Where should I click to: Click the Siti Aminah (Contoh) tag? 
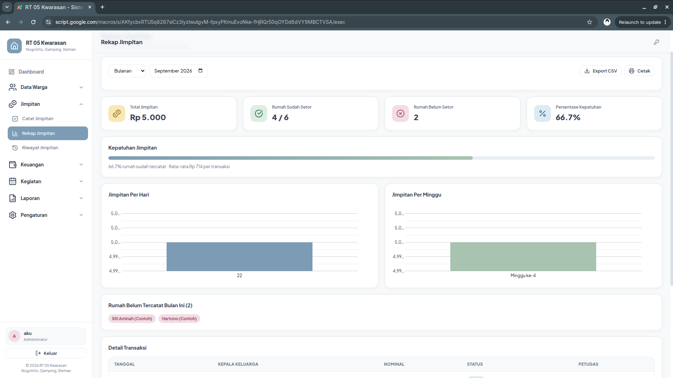point(132,319)
